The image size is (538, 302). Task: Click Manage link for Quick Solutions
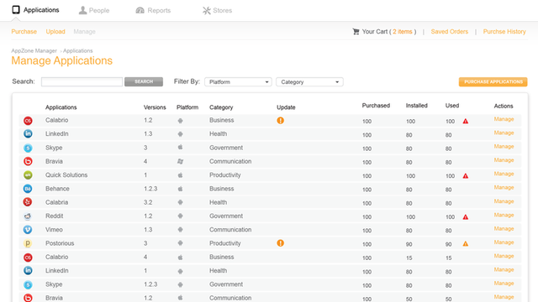[x=504, y=174]
